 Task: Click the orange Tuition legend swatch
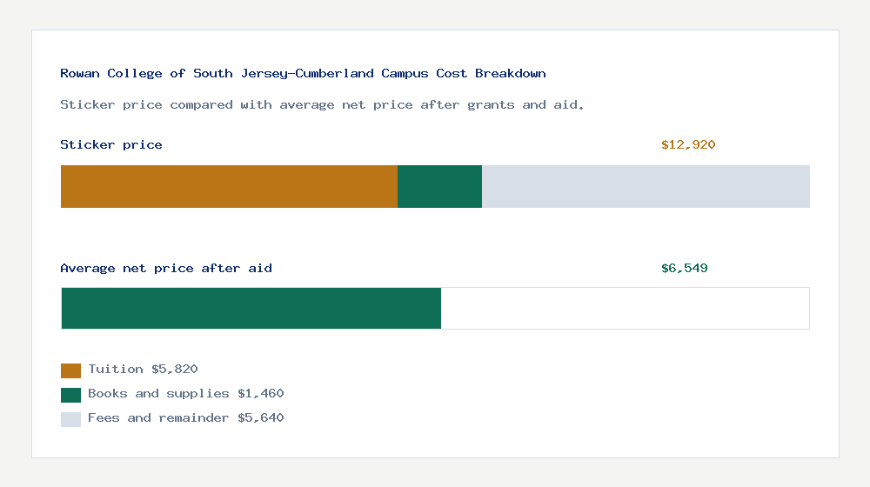pos(70,370)
